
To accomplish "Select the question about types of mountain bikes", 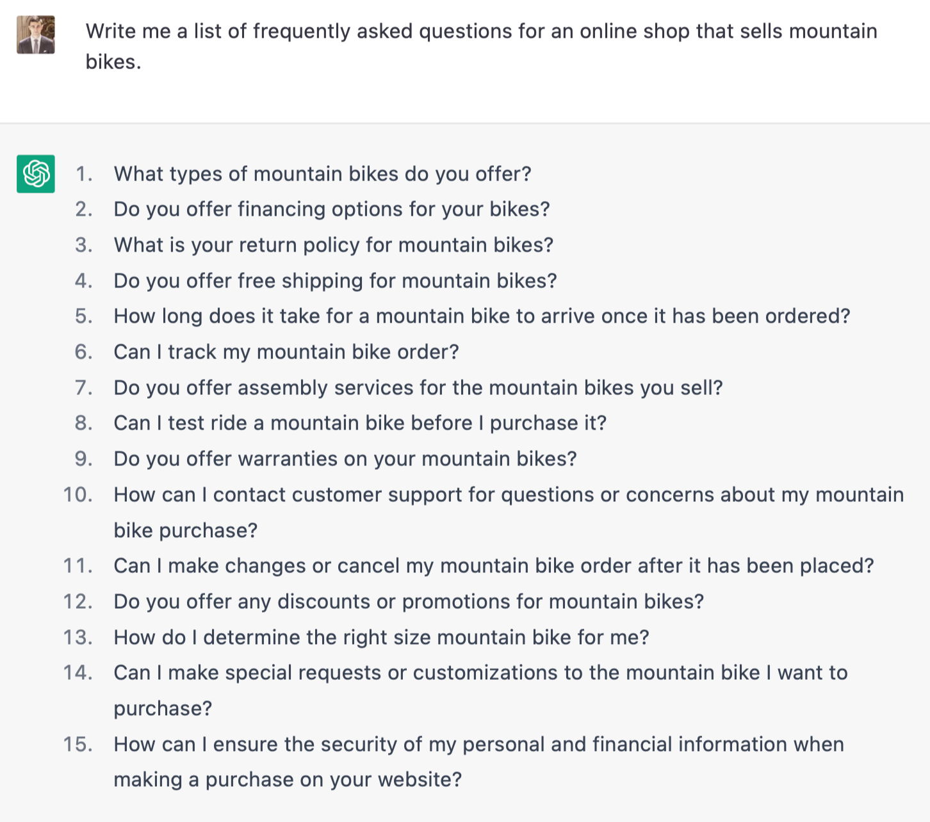I will click(x=322, y=174).
